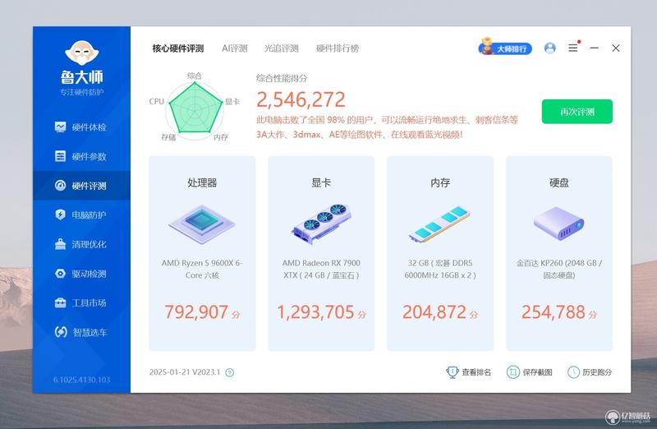This screenshot has height=429, width=657.
Task: Open 驱动检测 in sidebar
Action: click(80, 274)
